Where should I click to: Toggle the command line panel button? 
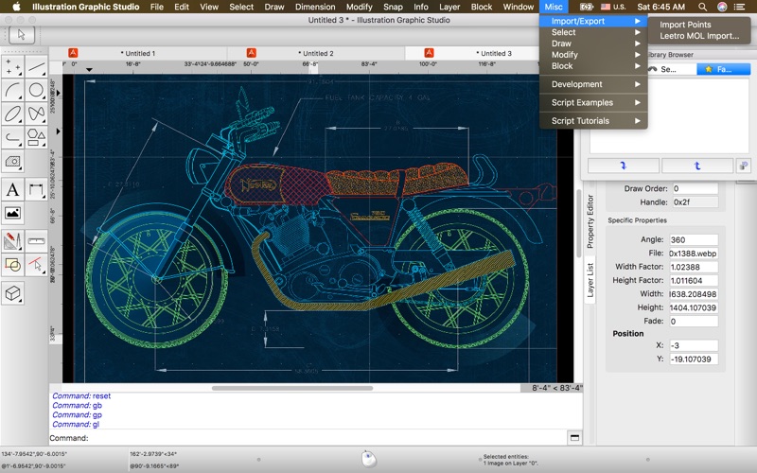574,438
